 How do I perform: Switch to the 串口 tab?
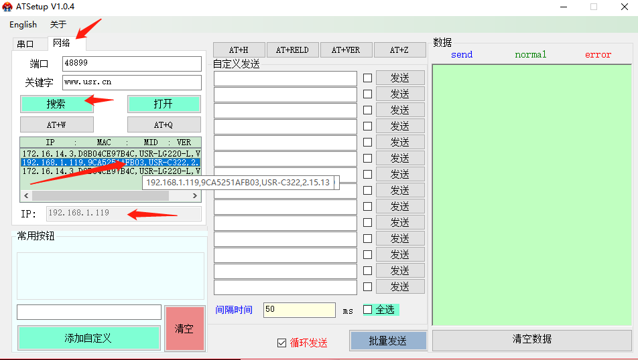pos(25,44)
